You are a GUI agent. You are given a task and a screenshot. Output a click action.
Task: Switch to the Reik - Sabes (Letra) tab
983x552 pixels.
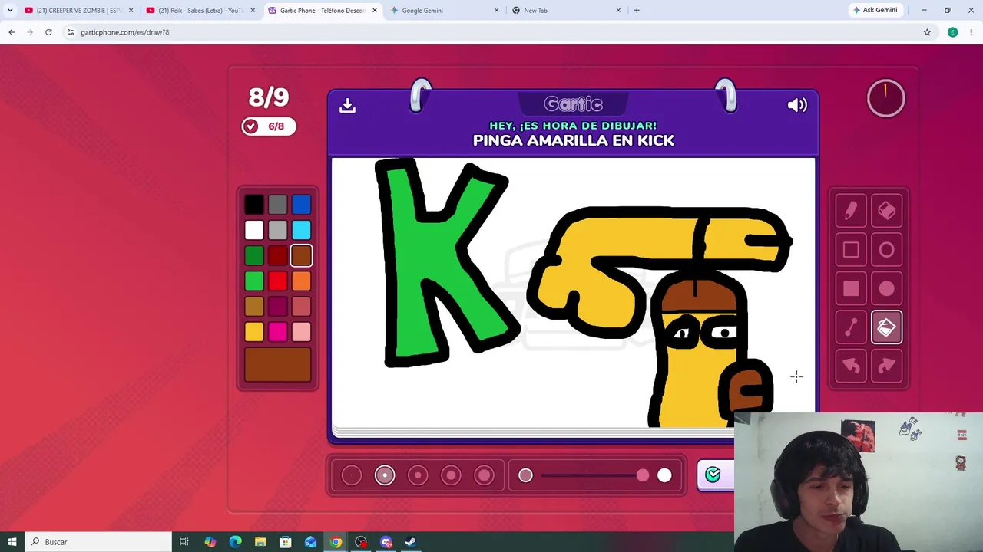200,11
